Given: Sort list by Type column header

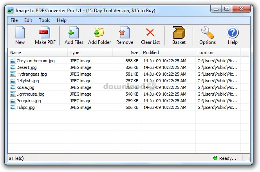Looking at the screenshot, I should pos(90,53).
